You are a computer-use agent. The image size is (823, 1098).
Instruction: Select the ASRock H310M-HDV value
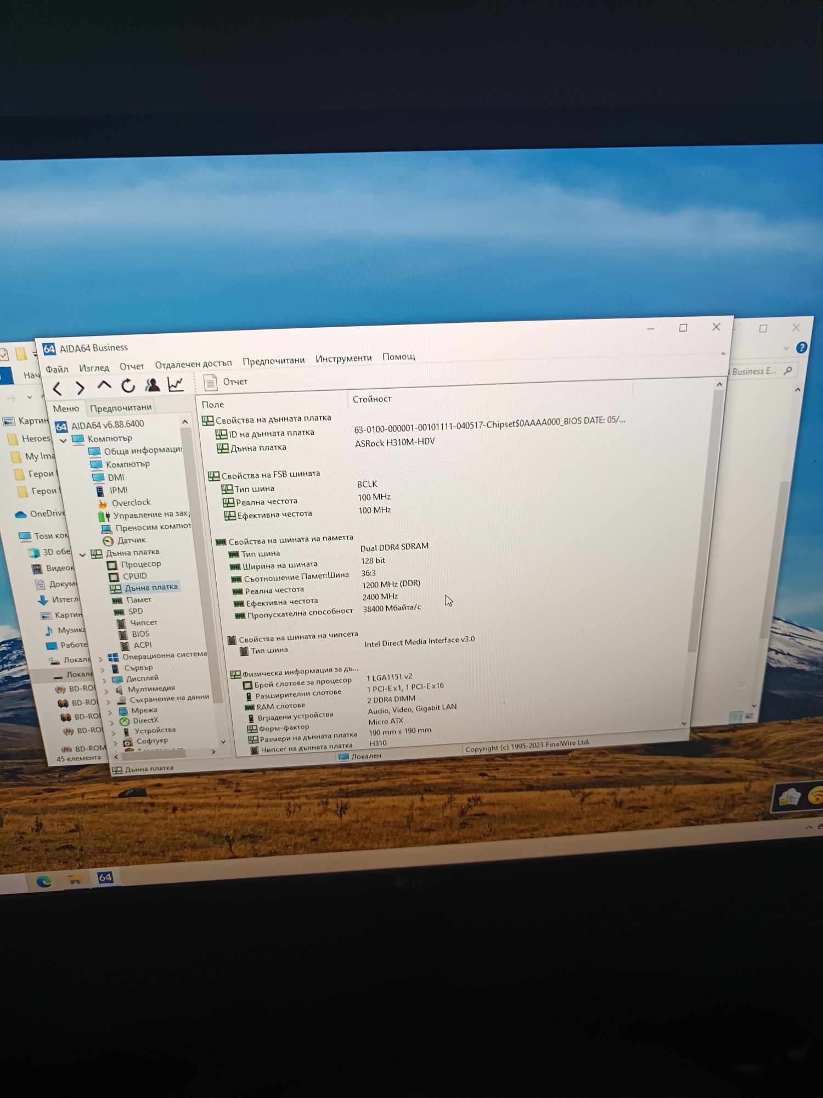(394, 442)
